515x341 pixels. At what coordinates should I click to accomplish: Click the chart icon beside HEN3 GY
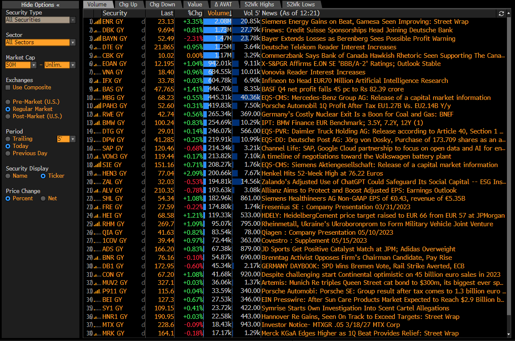97,173
